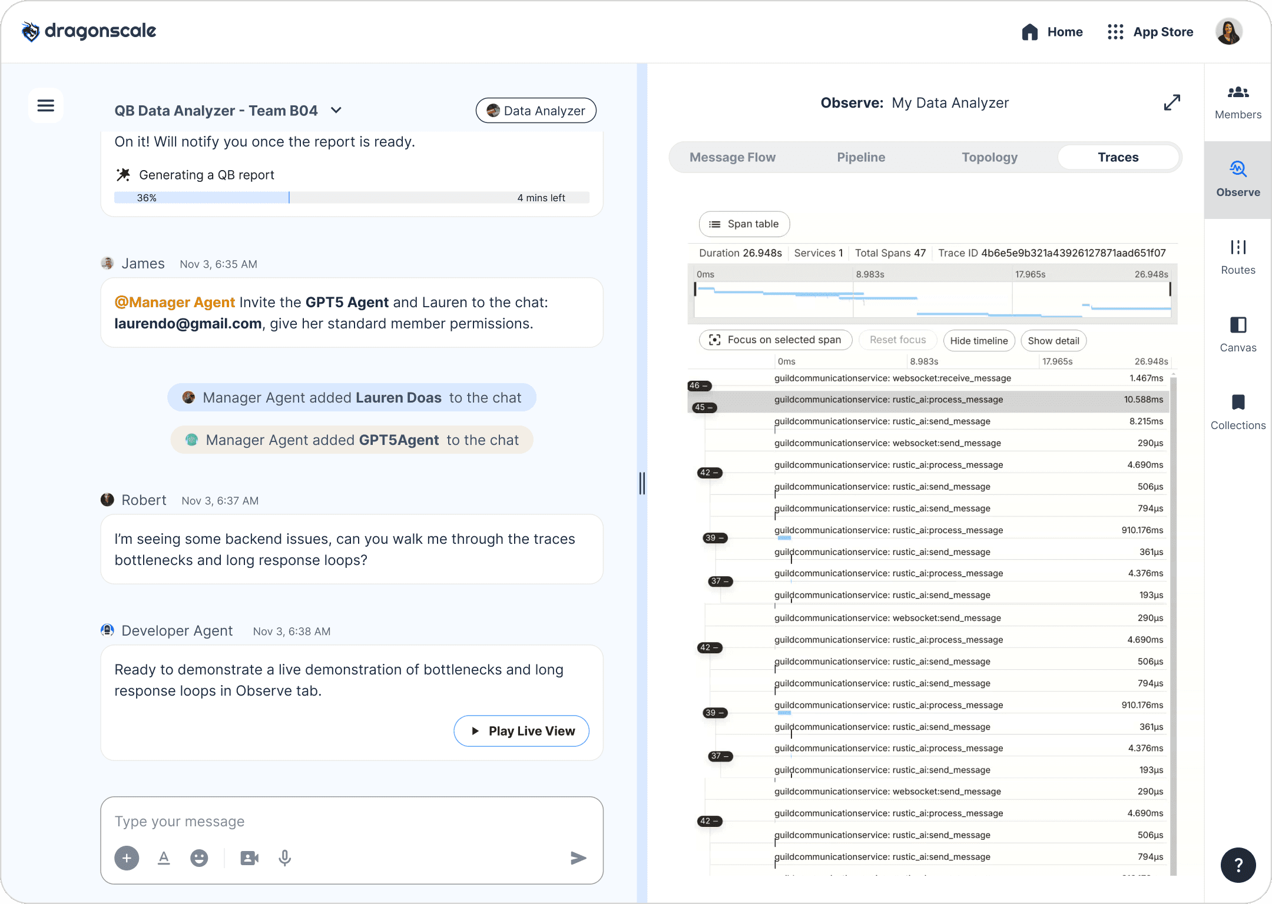Toggle Show detail button
This screenshot has height=904, width=1272.
pyautogui.click(x=1053, y=340)
